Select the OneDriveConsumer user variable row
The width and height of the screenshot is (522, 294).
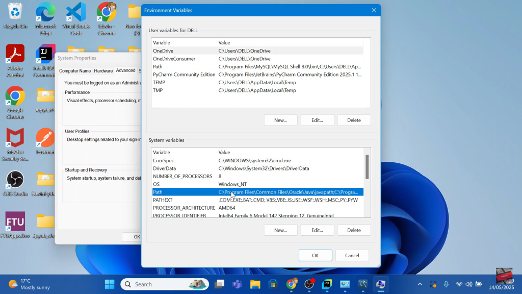[257, 59]
